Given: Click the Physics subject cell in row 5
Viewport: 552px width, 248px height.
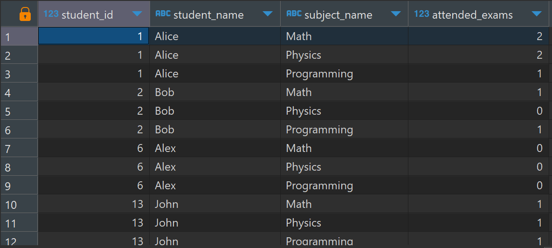Looking at the screenshot, I should pos(344,111).
